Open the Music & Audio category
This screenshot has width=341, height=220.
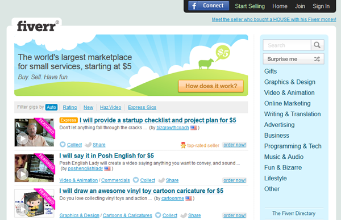[284, 156]
